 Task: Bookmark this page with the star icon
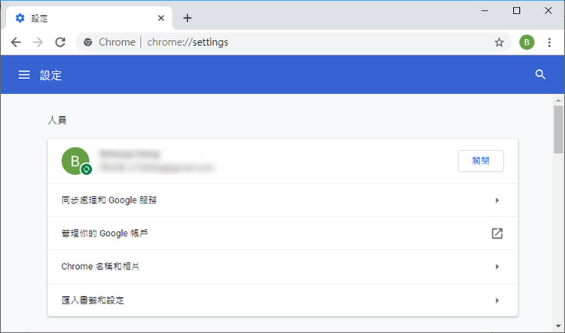[x=499, y=42]
